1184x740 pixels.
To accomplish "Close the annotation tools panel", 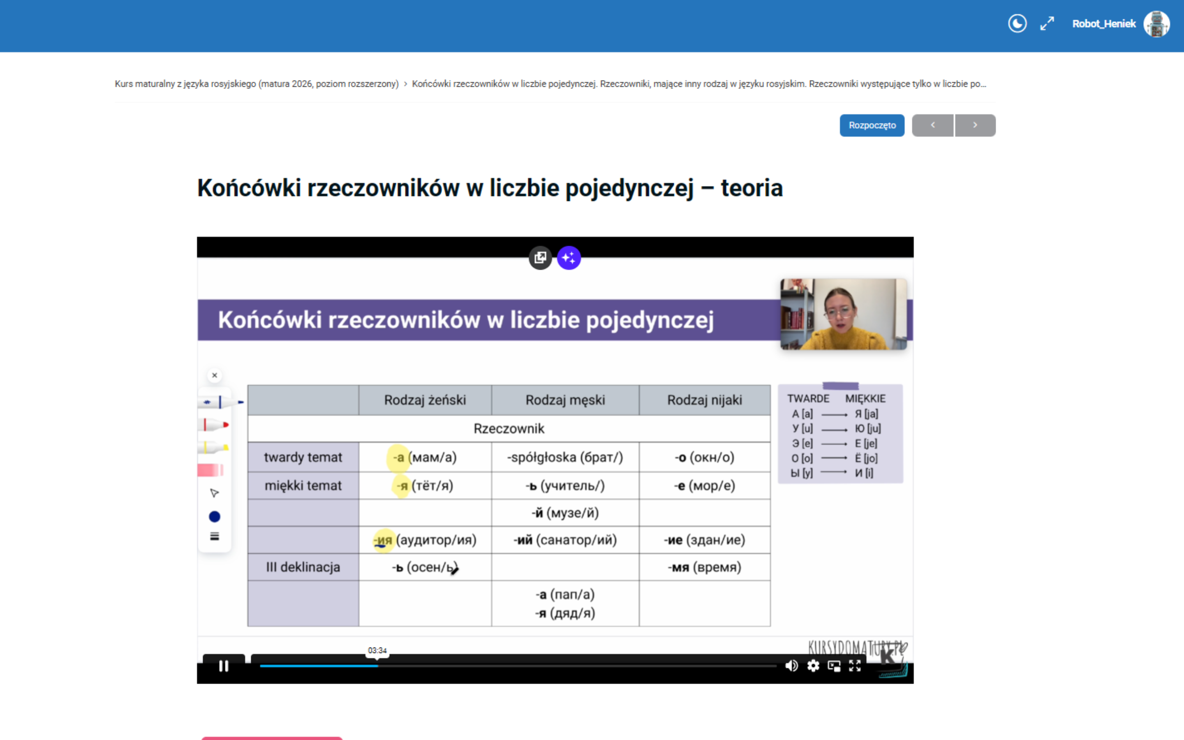I will point(214,375).
